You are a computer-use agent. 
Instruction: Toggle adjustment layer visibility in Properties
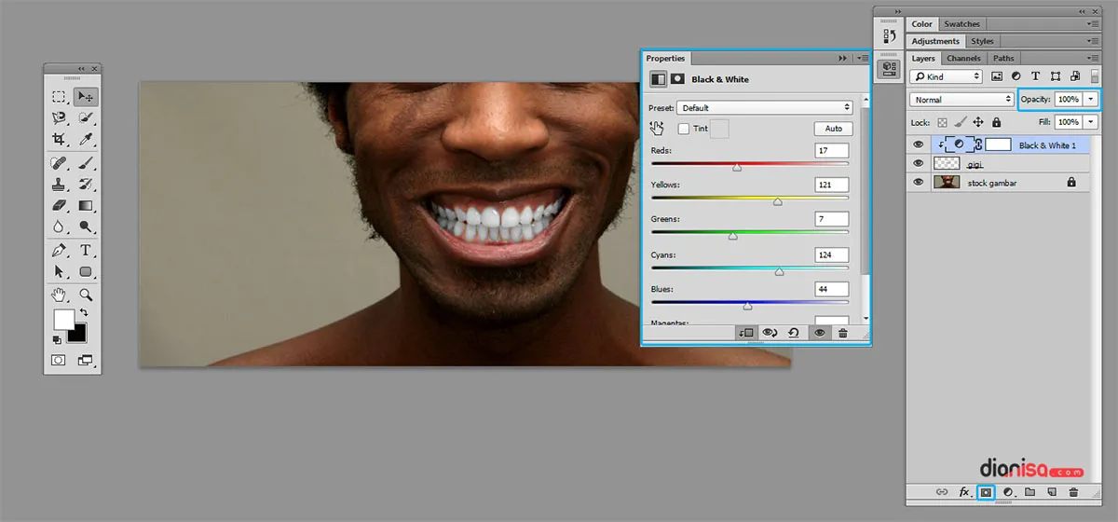coord(820,332)
